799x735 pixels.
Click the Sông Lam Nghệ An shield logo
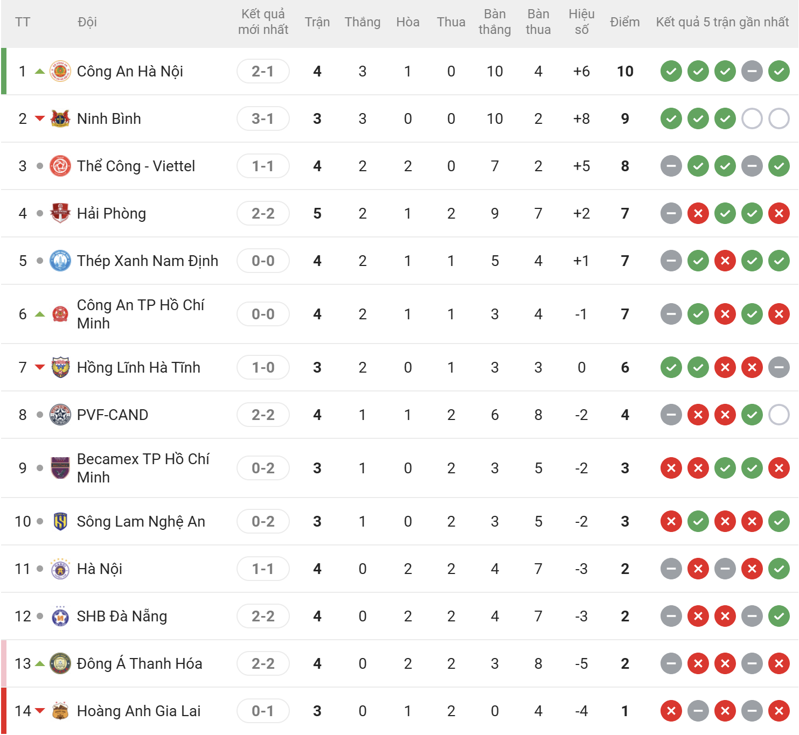point(60,521)
